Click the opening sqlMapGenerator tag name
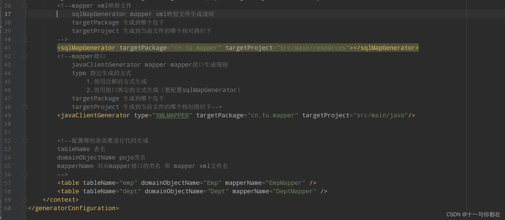 point(88,48)
